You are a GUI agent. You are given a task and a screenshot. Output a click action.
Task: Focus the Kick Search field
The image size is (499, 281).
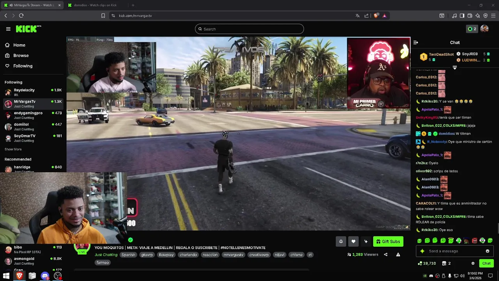click(x=249, y=29)
